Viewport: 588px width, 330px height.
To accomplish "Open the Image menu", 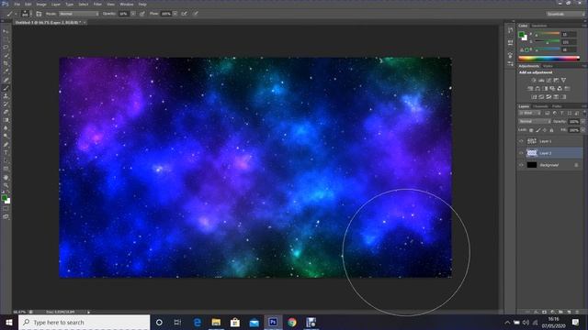I will 41,4.
